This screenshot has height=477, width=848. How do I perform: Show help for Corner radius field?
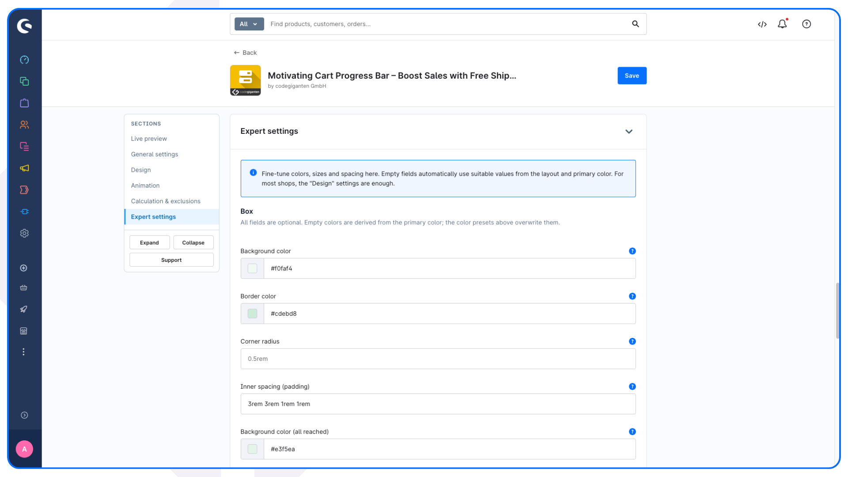coord(632,341)
